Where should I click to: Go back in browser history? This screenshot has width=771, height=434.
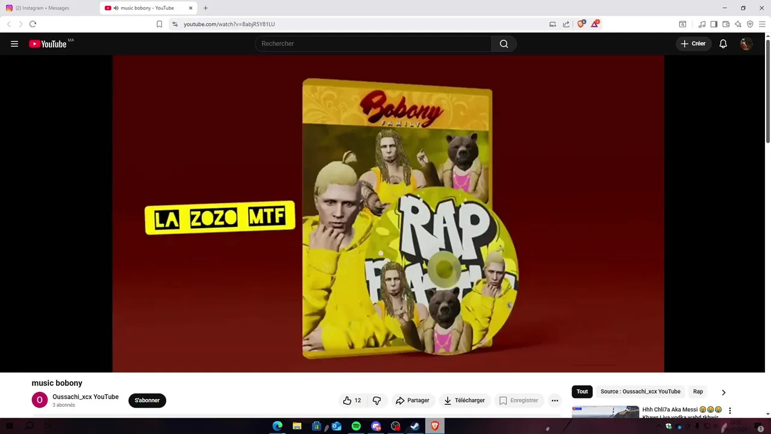coord(8,24)
